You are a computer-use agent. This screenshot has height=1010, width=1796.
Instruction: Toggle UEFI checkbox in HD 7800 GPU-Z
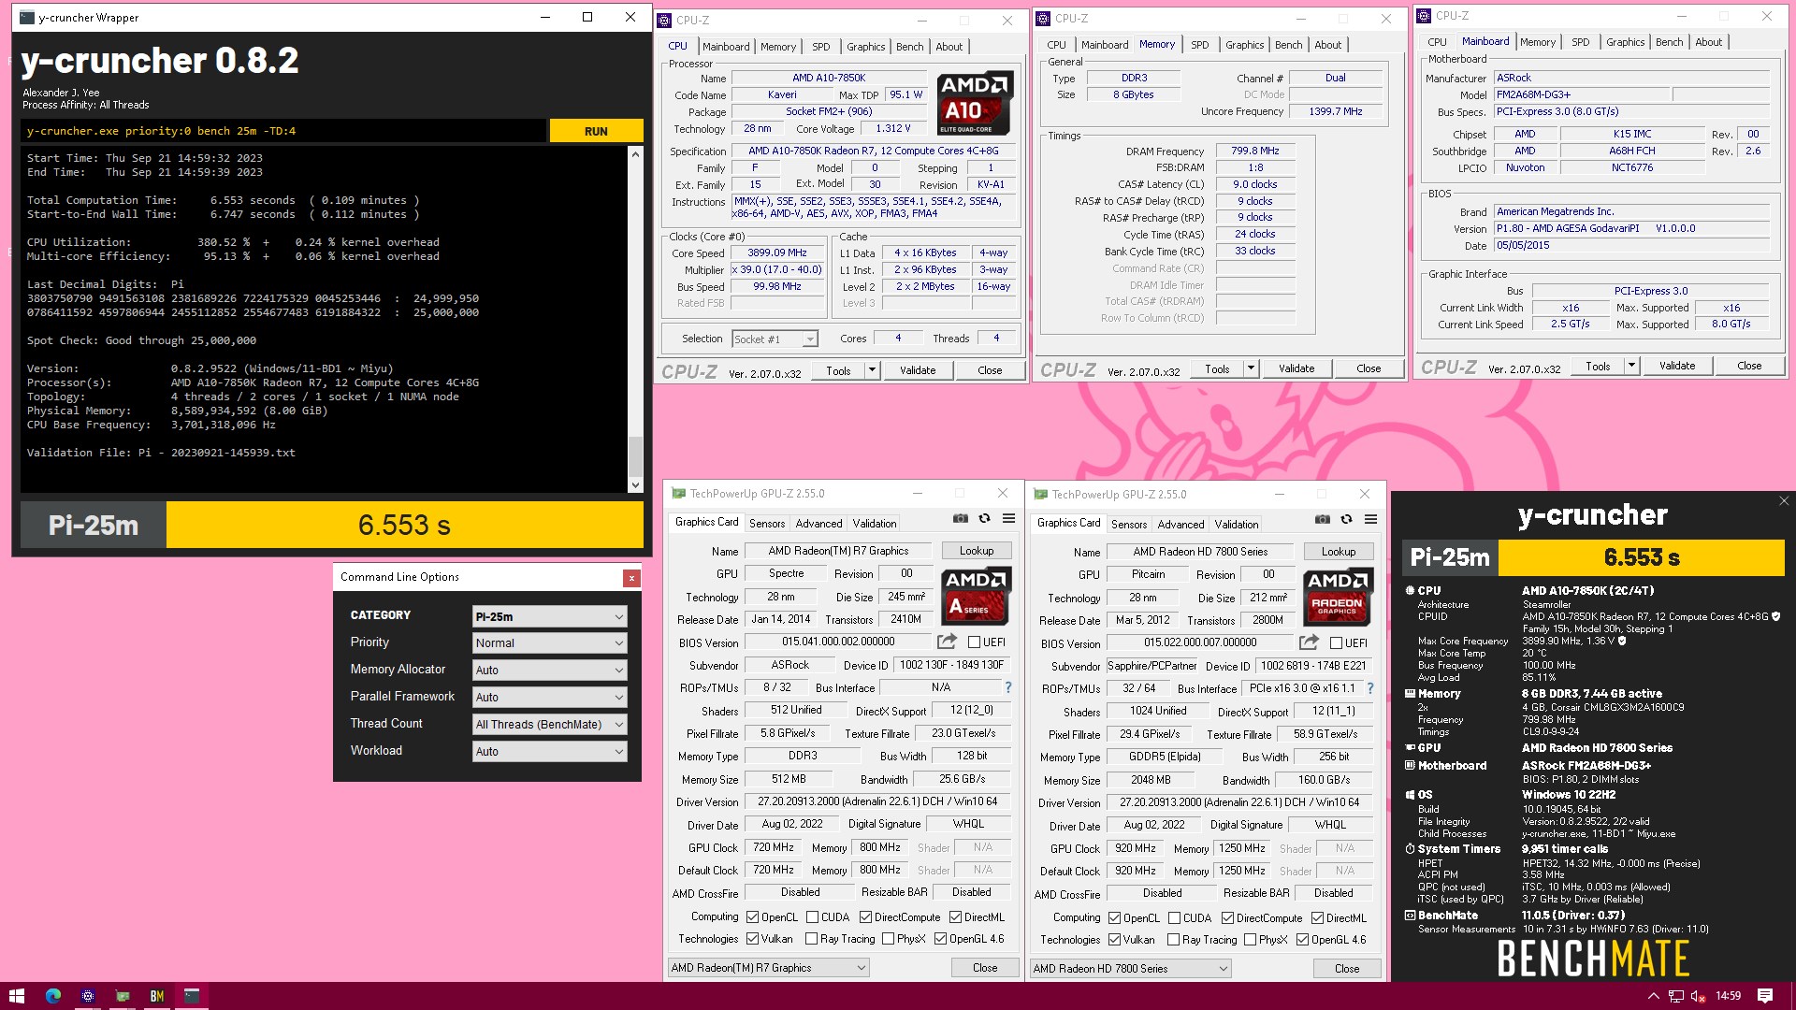point(1336,643)
